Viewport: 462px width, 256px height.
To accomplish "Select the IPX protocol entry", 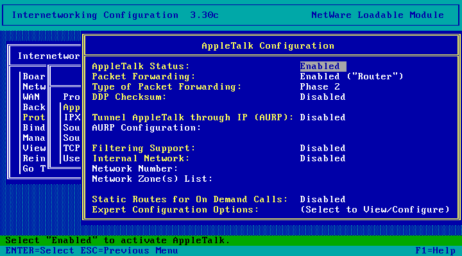I will click(72, 118).
